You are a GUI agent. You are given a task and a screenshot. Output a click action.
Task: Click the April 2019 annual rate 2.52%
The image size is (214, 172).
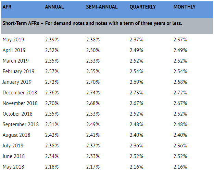point(52,50)
